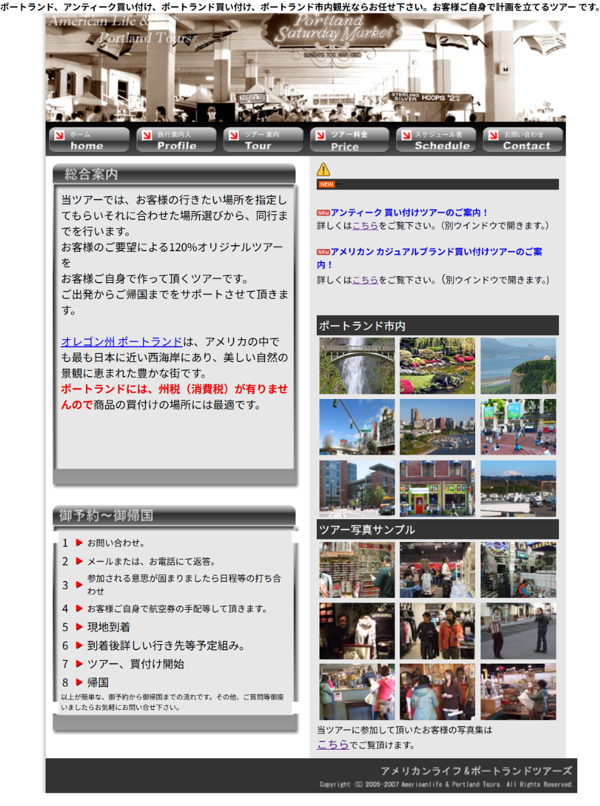Open the city skyline waterfront thumbnail
600x806 pixels.
point(438,427)
